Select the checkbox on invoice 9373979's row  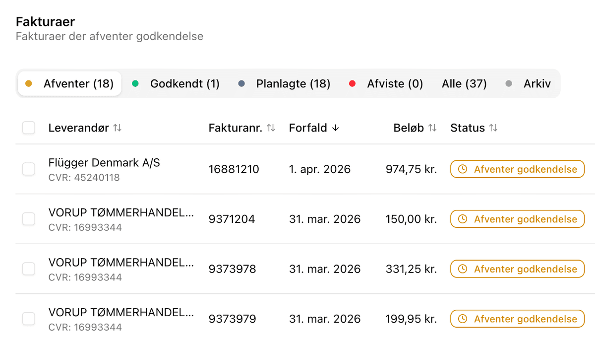28,319
